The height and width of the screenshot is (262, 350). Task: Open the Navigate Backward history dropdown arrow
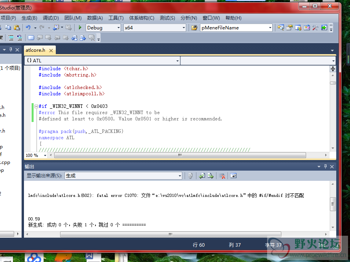(62, 27)
